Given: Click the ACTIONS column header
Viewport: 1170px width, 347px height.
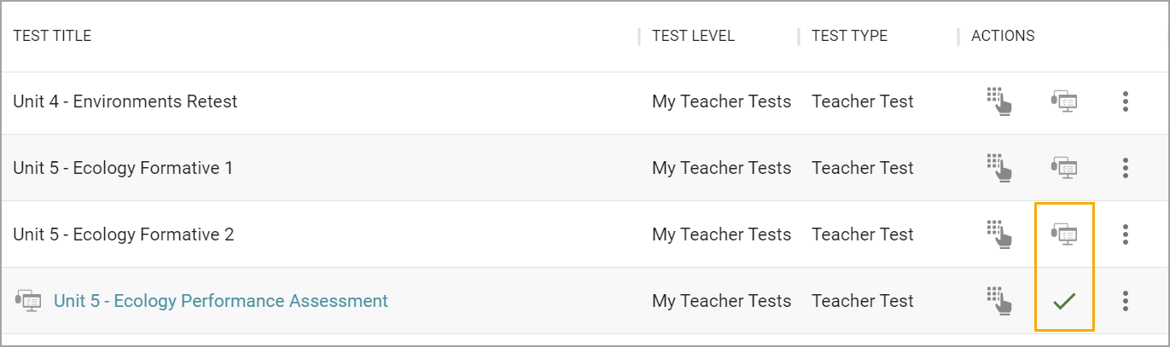Looking at the screenshot, I should pos(1003,36).
